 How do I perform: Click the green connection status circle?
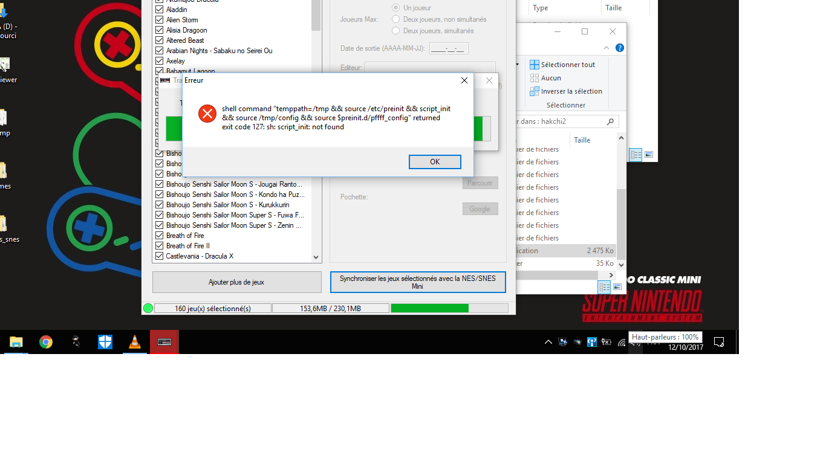148,308
